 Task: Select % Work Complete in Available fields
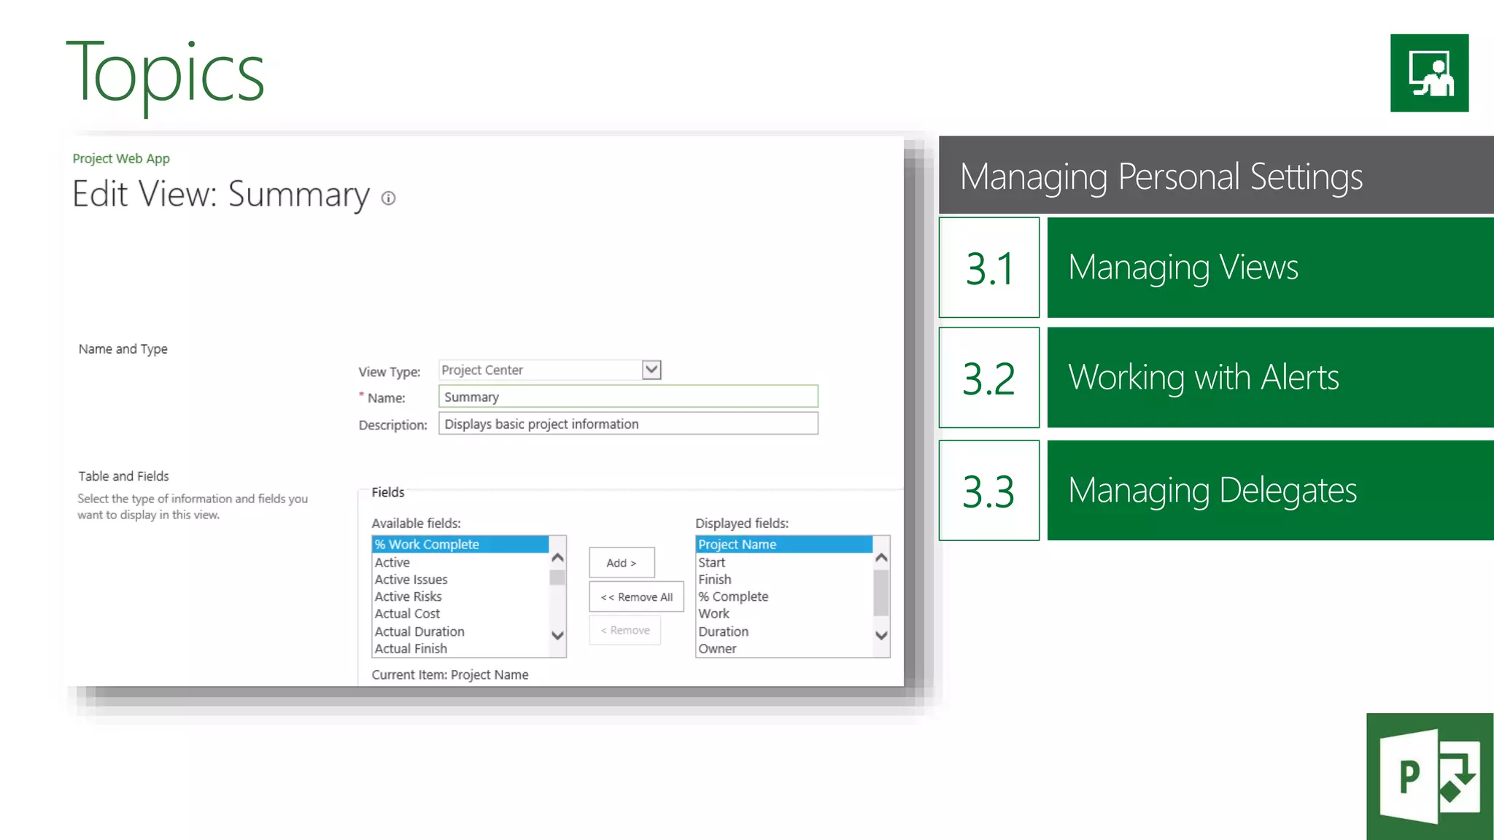click(x=460, y=544)
